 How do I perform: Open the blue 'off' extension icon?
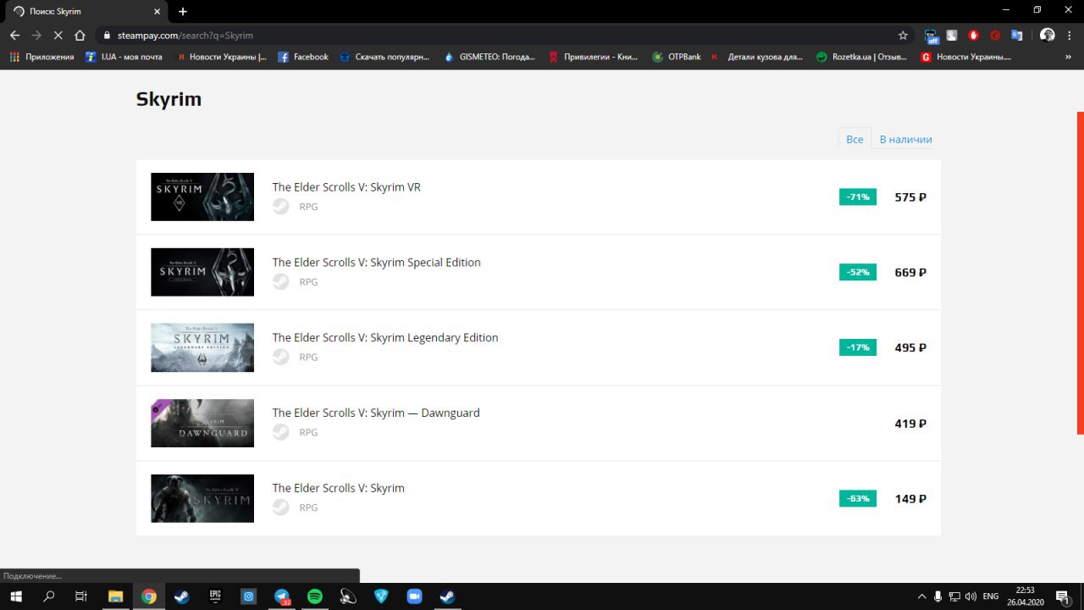coord(932,36)
